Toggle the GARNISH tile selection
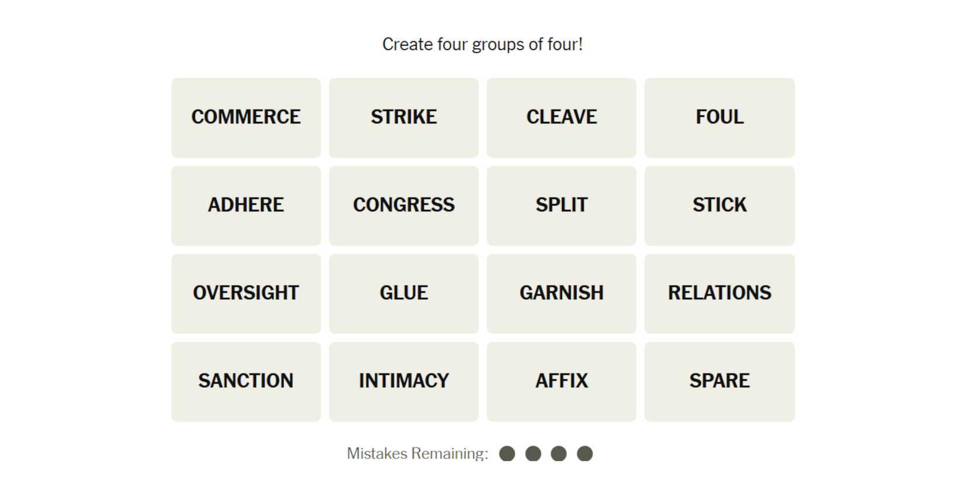Image resolution: width=966 pixels, height=483 pixels. pyautogui.click(x=561, y=293)
